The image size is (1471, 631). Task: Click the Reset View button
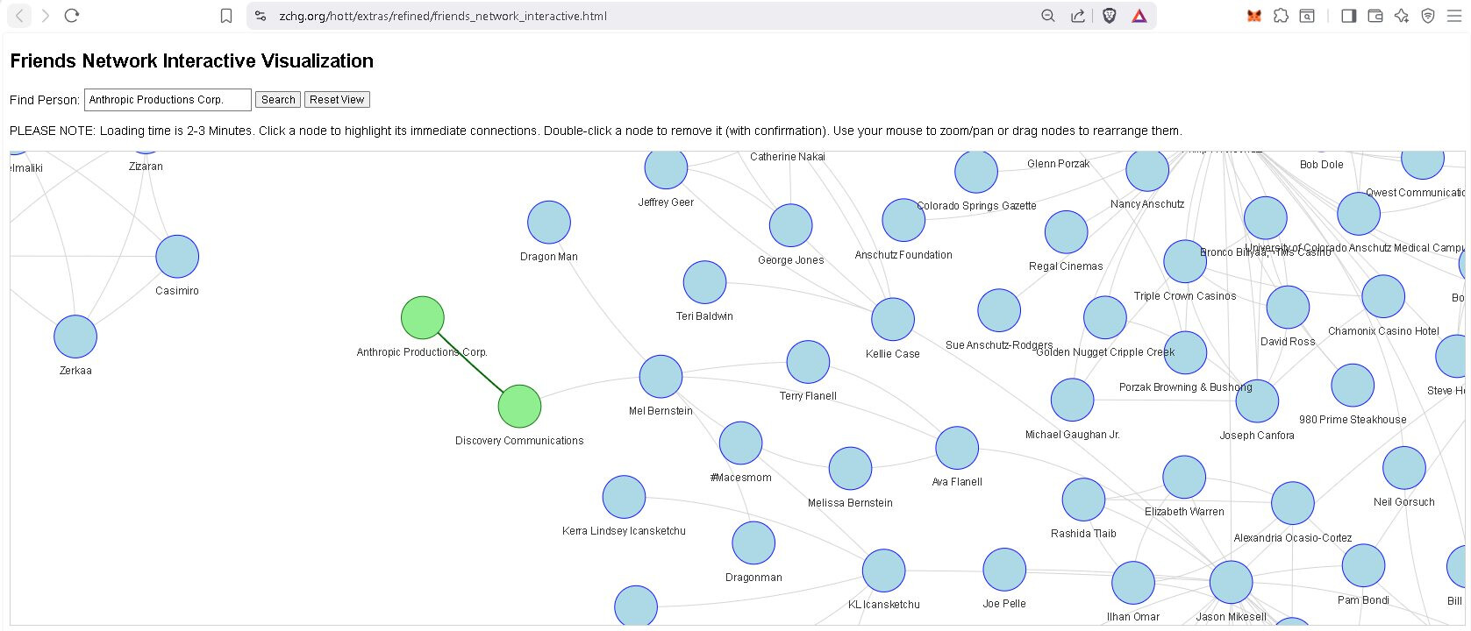coord(337,100)
